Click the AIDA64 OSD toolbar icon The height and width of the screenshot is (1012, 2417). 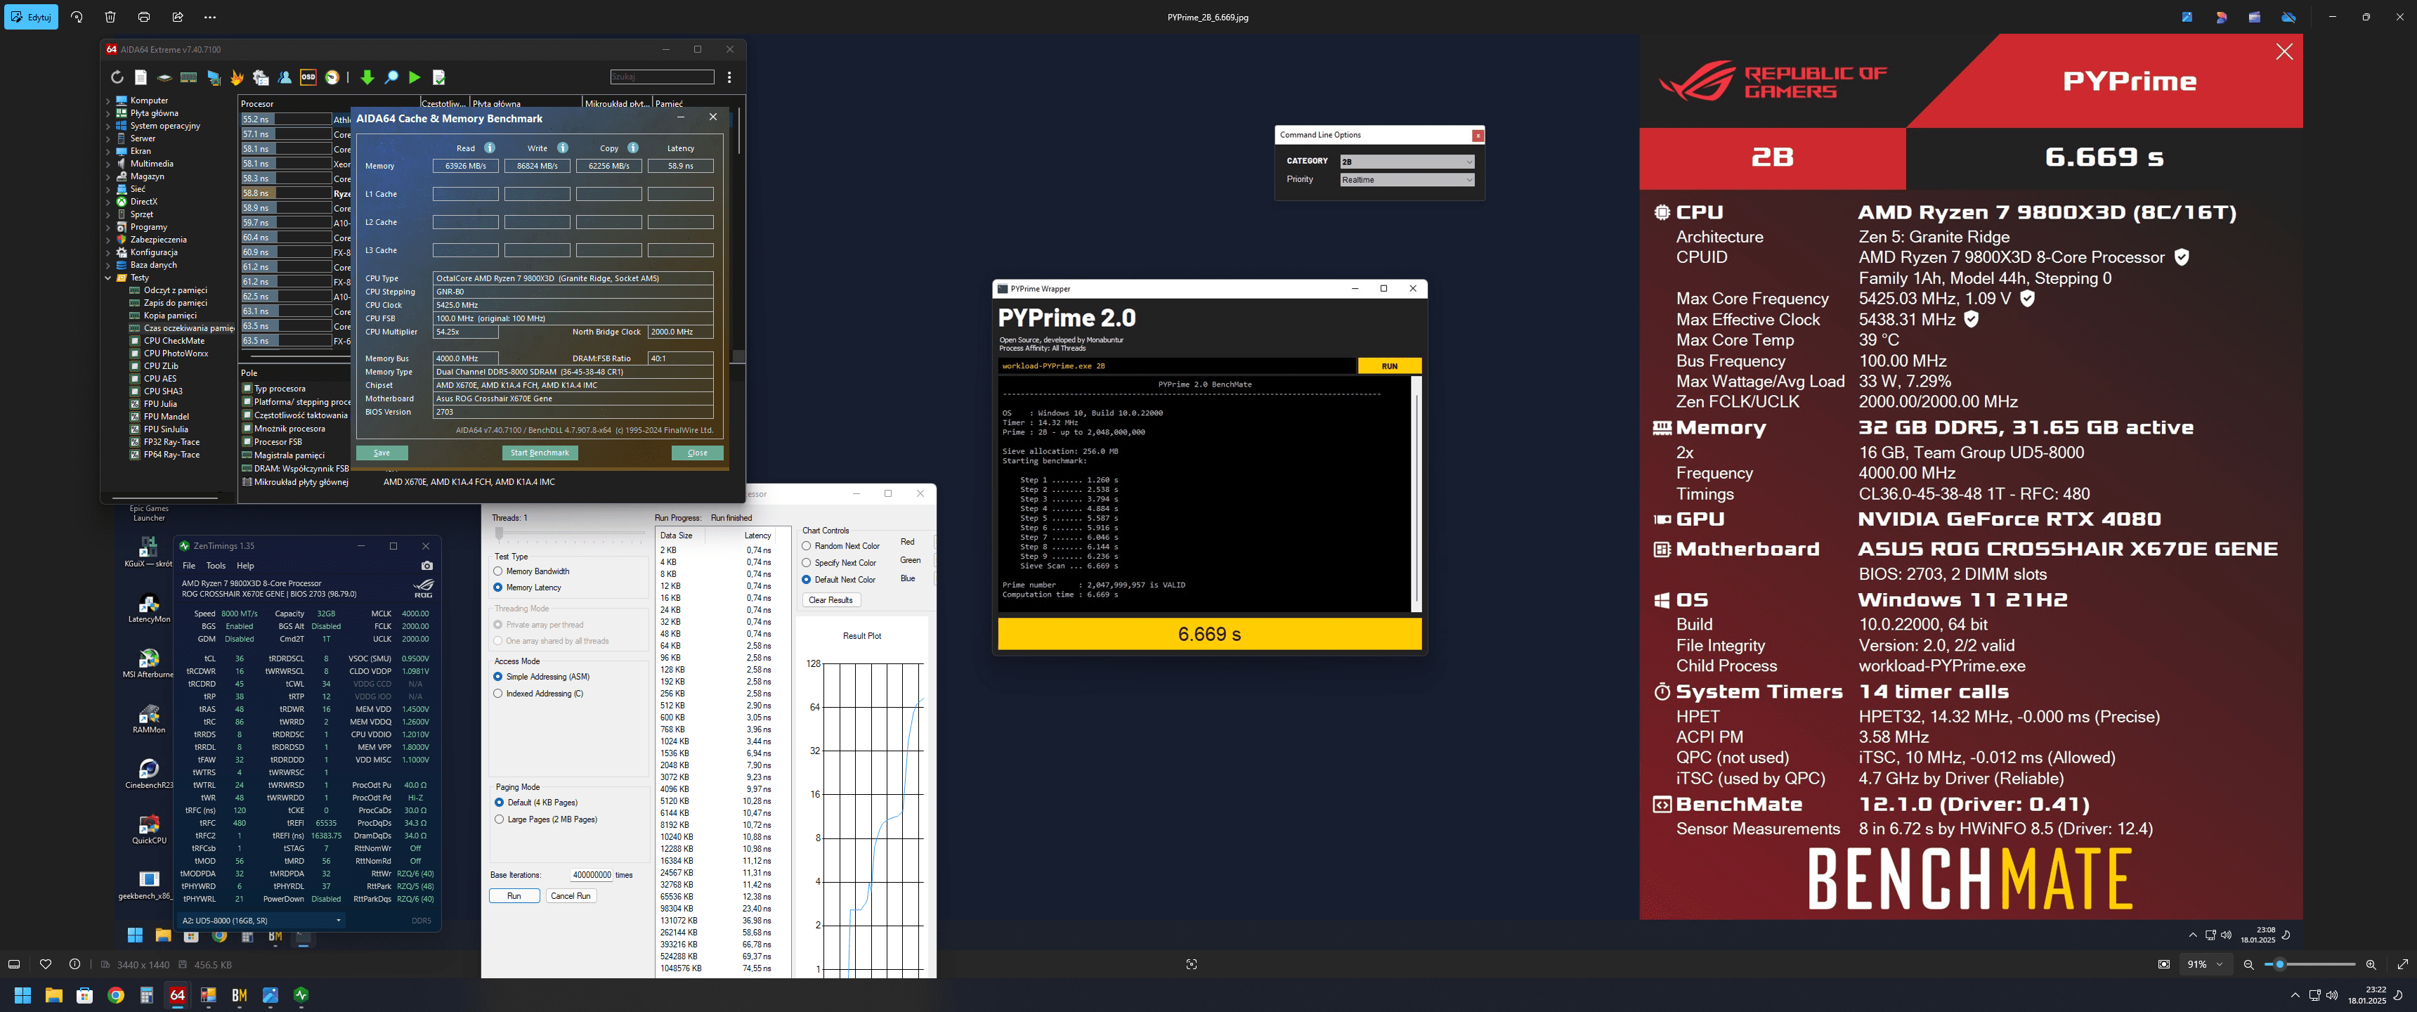coord(308,77)
